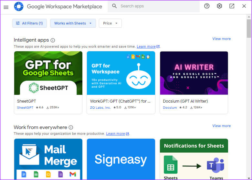
Task: Click the open in new window icon
Action: point(232,6)
